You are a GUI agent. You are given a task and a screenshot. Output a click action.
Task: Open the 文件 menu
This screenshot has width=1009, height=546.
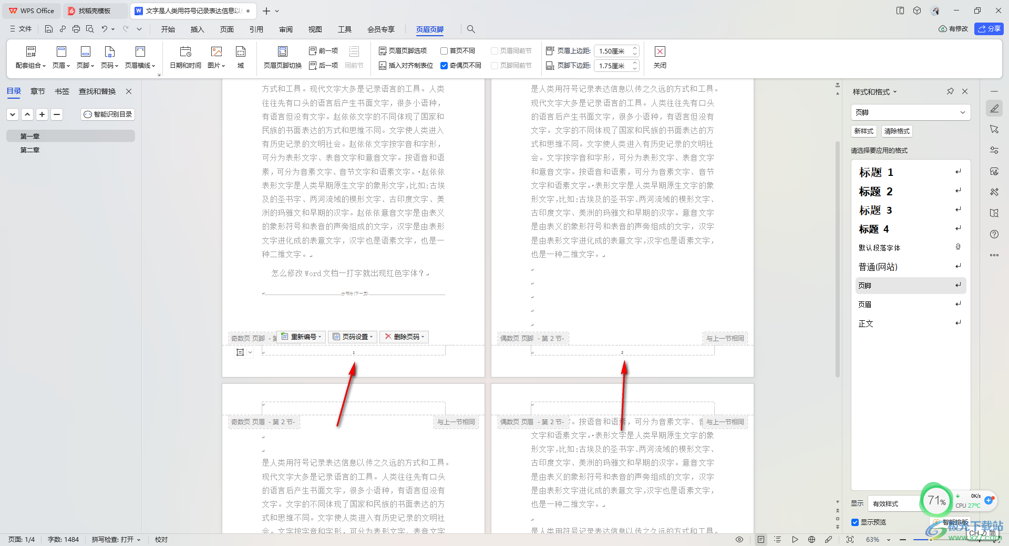(21, 29)
